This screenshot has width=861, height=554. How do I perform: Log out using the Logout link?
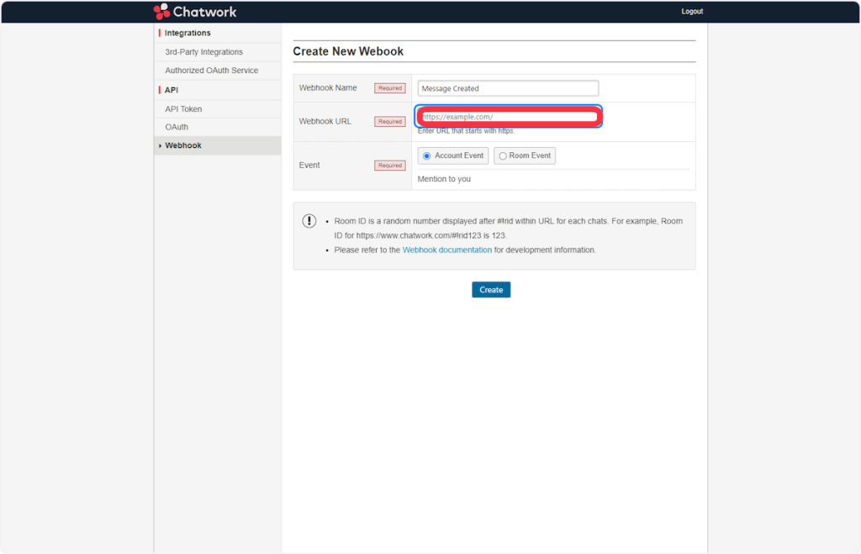pyautogui.click(x=692, y=12)
